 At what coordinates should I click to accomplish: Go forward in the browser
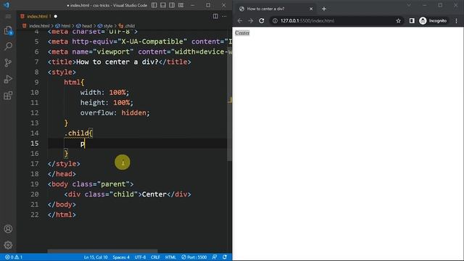coord(251,21)
